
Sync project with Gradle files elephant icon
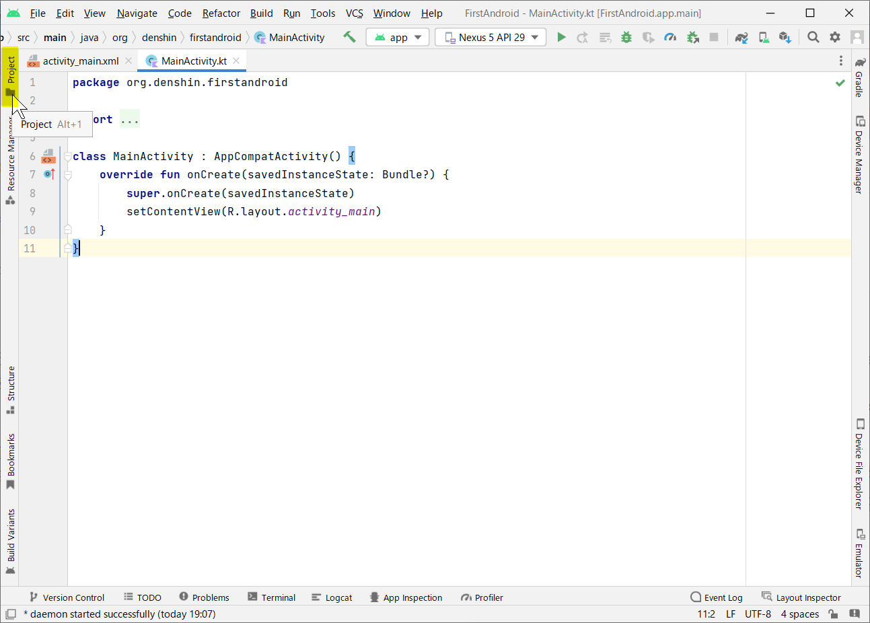point(741,37)
